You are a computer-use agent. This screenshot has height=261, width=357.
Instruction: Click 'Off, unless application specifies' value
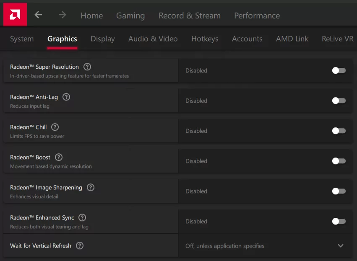pos(225,246)
